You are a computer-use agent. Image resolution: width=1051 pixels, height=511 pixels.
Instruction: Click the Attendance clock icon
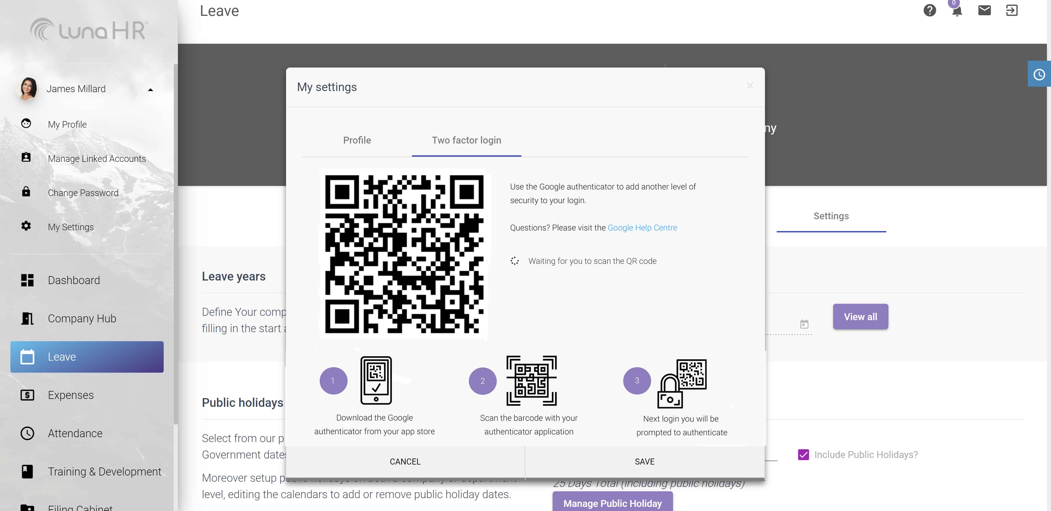point(27,433)
